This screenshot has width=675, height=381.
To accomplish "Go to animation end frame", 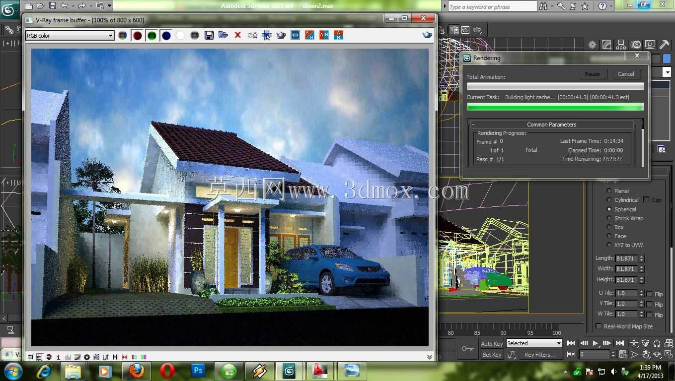I will (x=619, y=343).
